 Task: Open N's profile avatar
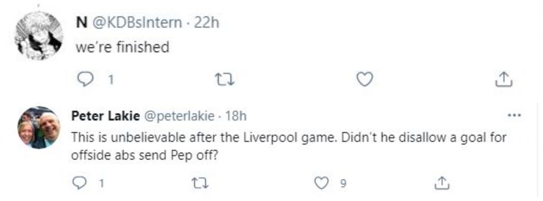point(39,35)
